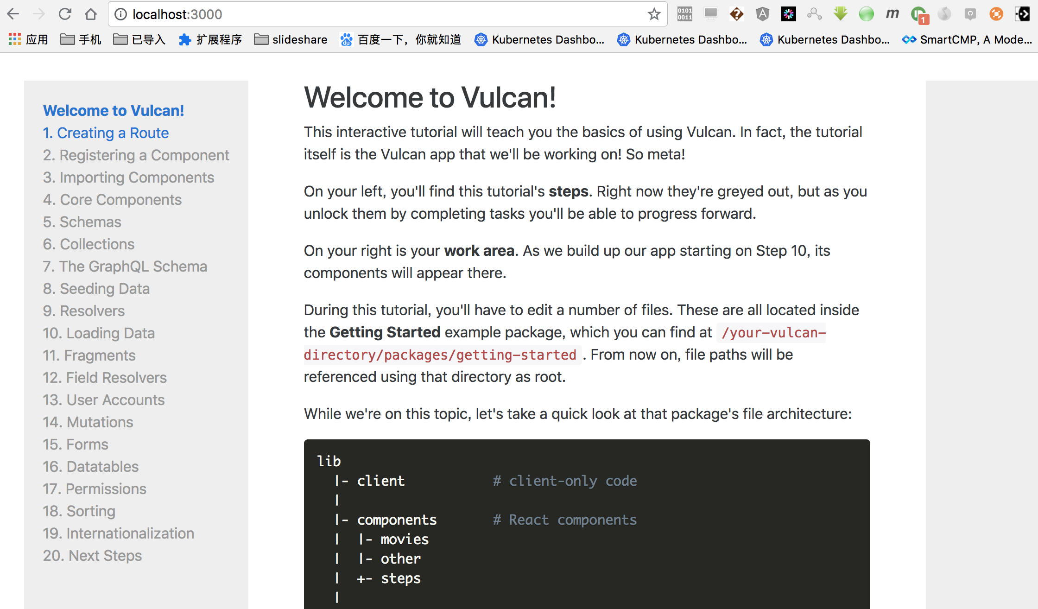Click the monitor-shaped extension icon
Screen dimensions: 1038x609
(x=710, y=14)
